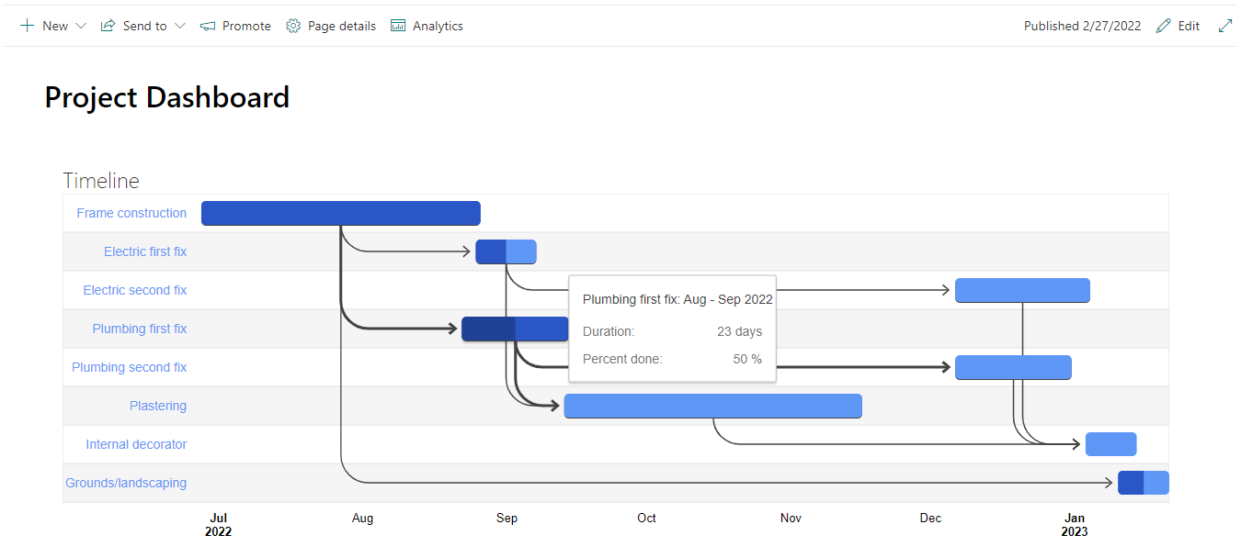Select the Electric second fix bar

click(1022, 290)
